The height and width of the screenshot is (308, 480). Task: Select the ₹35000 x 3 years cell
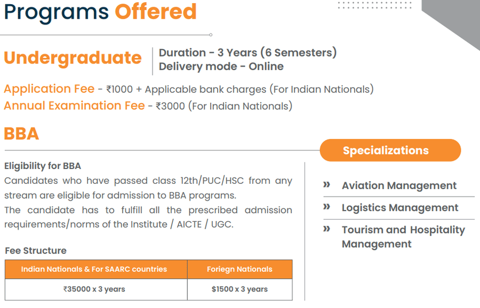pos(94,289)
